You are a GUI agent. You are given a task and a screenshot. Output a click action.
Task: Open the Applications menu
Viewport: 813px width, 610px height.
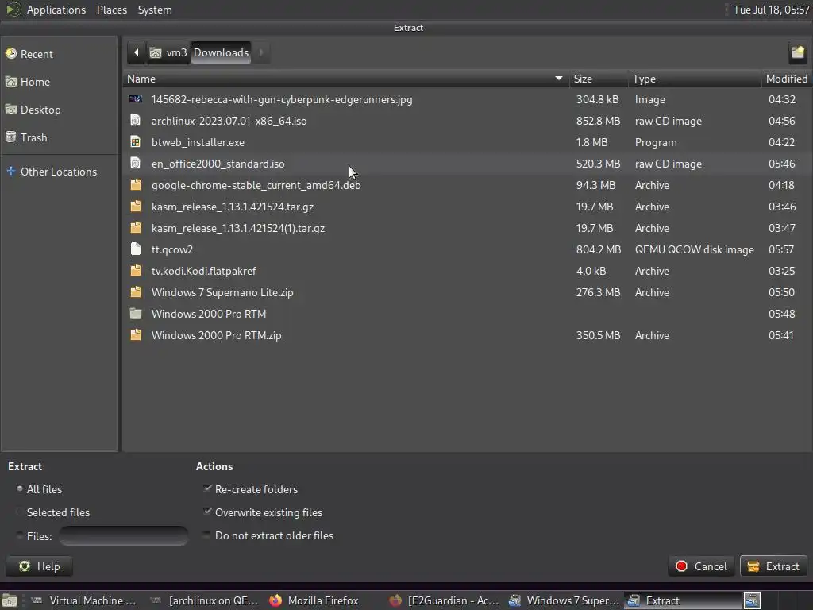click(x=56, y=10)
